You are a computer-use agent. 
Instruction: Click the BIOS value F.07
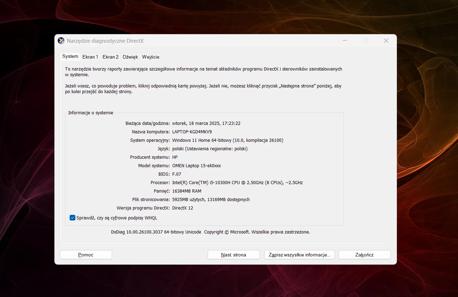176,174
